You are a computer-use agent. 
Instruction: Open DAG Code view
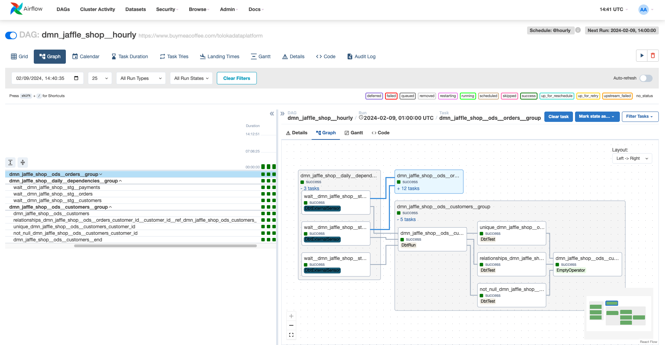pos(326,56)
